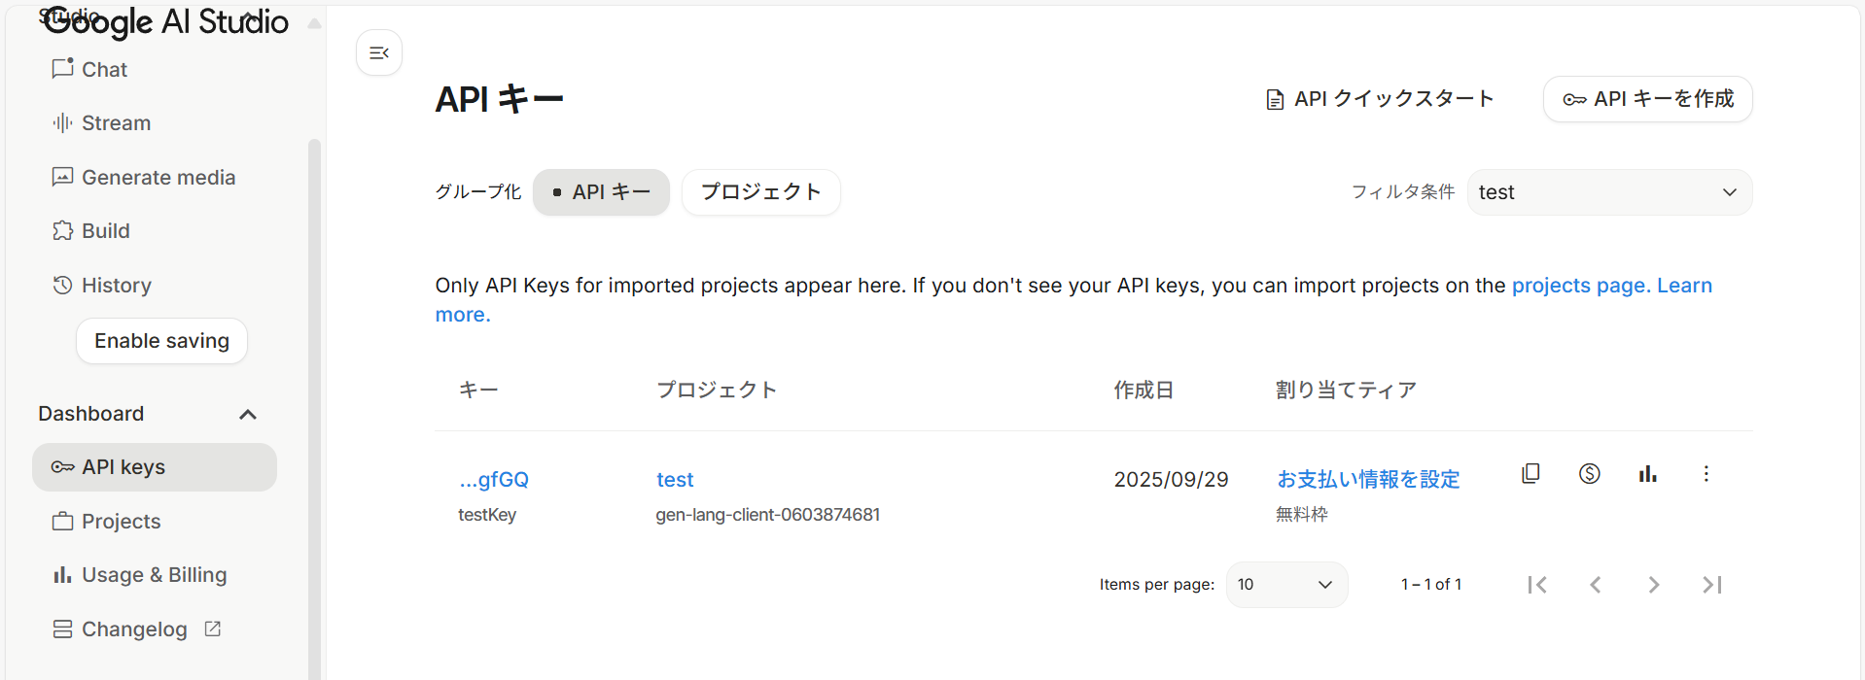Screen dimensions: 1865x680
Task: Go to next page of results
Action: pos(1653,585)
